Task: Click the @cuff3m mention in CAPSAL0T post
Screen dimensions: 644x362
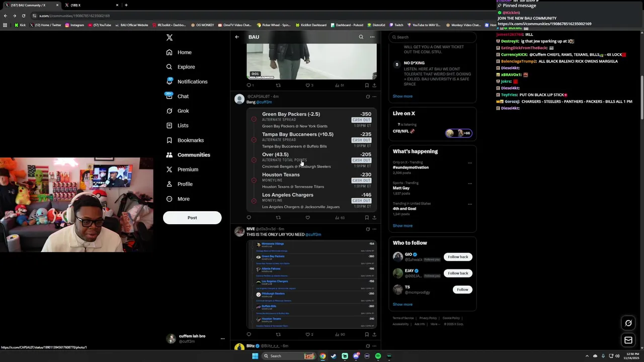Action: point(264,102)
